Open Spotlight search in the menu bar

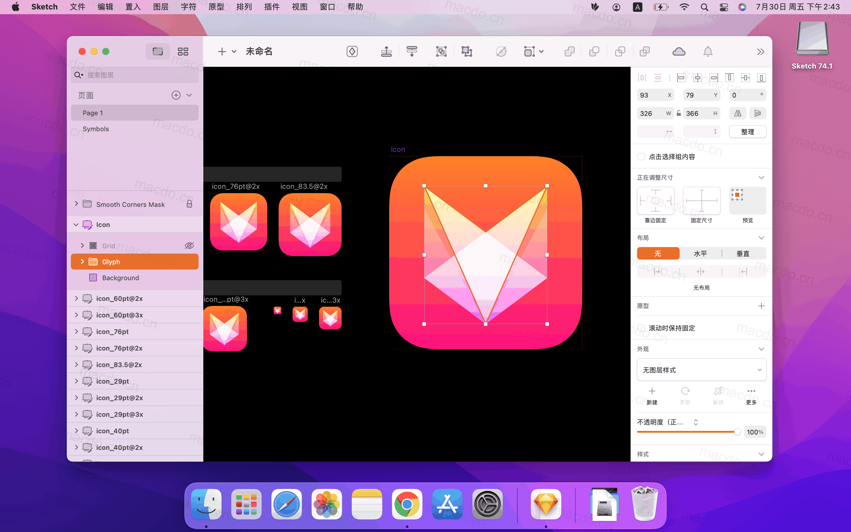(704, 7)
